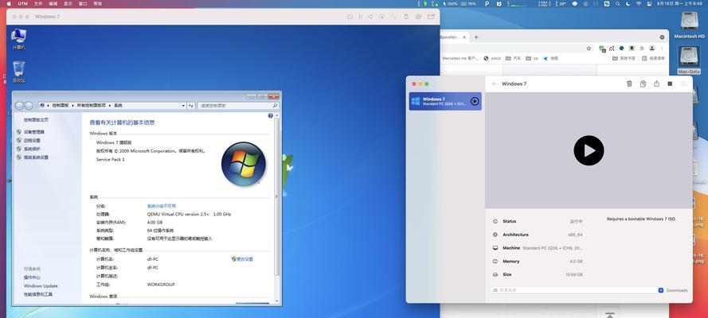Screen dimensions: 708x318
Task: Open the Macintosh HD drive icon
Action: 690,25
